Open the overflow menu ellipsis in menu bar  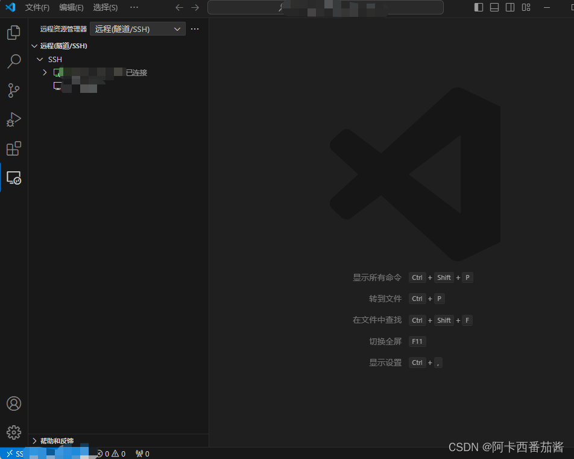[x=134, y=7]
